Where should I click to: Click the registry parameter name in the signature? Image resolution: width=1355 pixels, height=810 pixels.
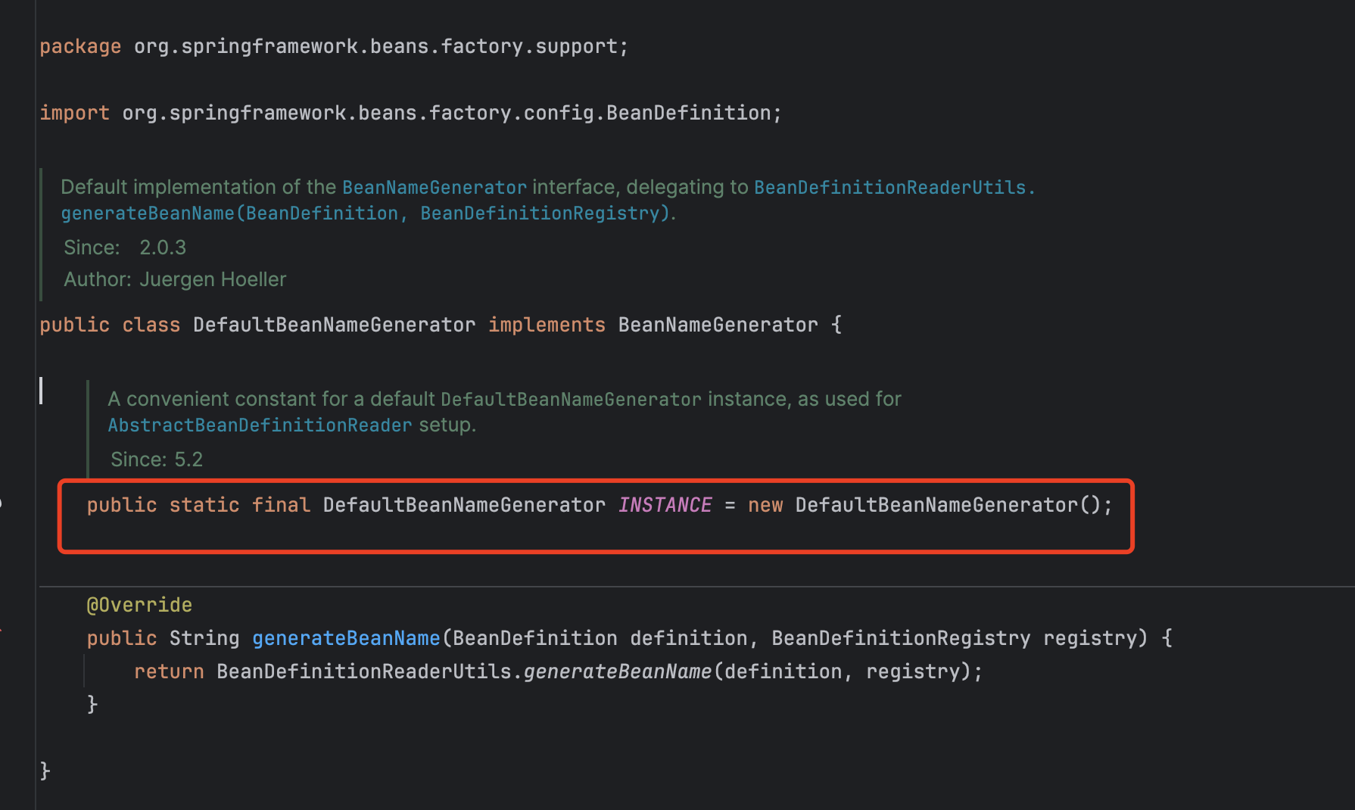(1090, 638)
